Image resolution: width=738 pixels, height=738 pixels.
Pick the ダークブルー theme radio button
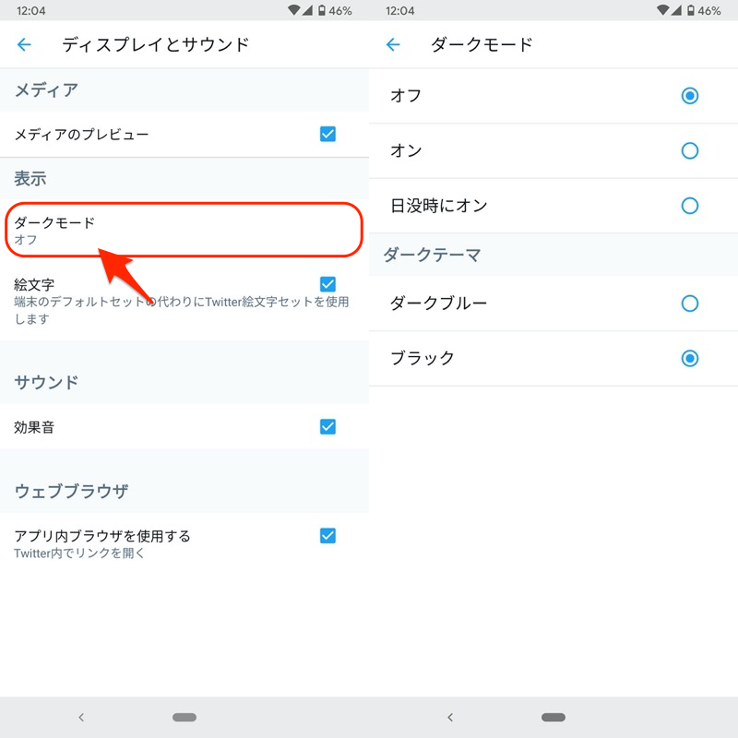[x=689, y=304]
